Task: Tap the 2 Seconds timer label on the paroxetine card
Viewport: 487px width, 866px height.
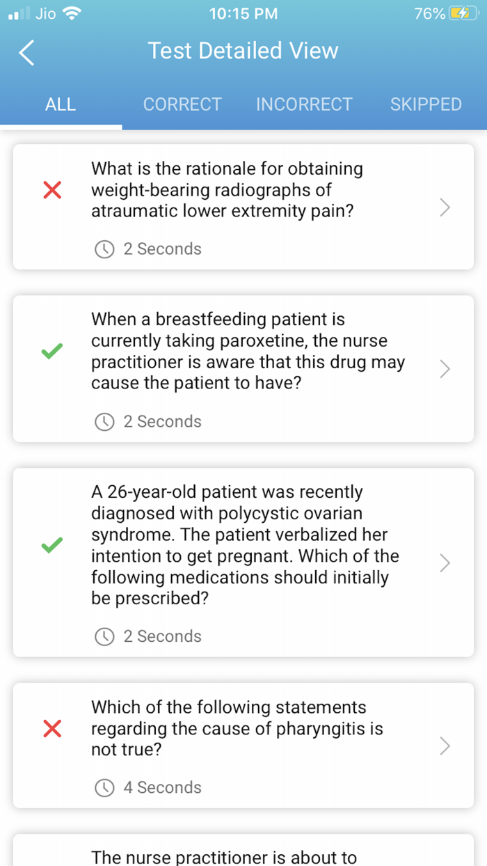Action: coord(163,421)
